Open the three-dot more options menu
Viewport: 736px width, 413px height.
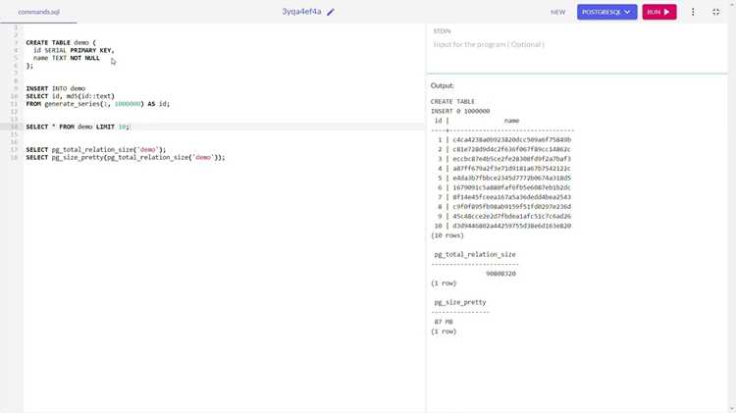tap(693, 12)
